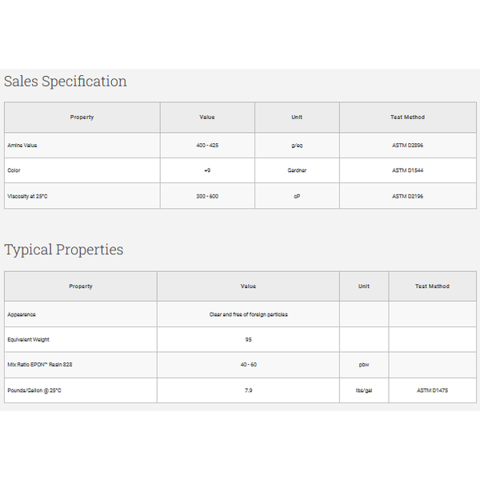Image resolution: width=480 pixels, height=480 pixels.
Task: Click the 300 - 600 viscosity value
Action: click(x=207, y=197)
